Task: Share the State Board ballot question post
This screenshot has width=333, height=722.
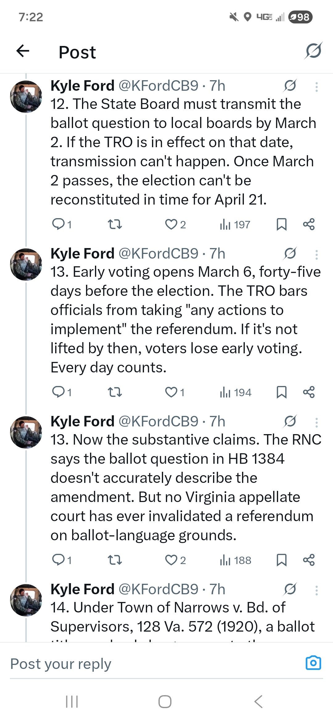Action: 309,224
